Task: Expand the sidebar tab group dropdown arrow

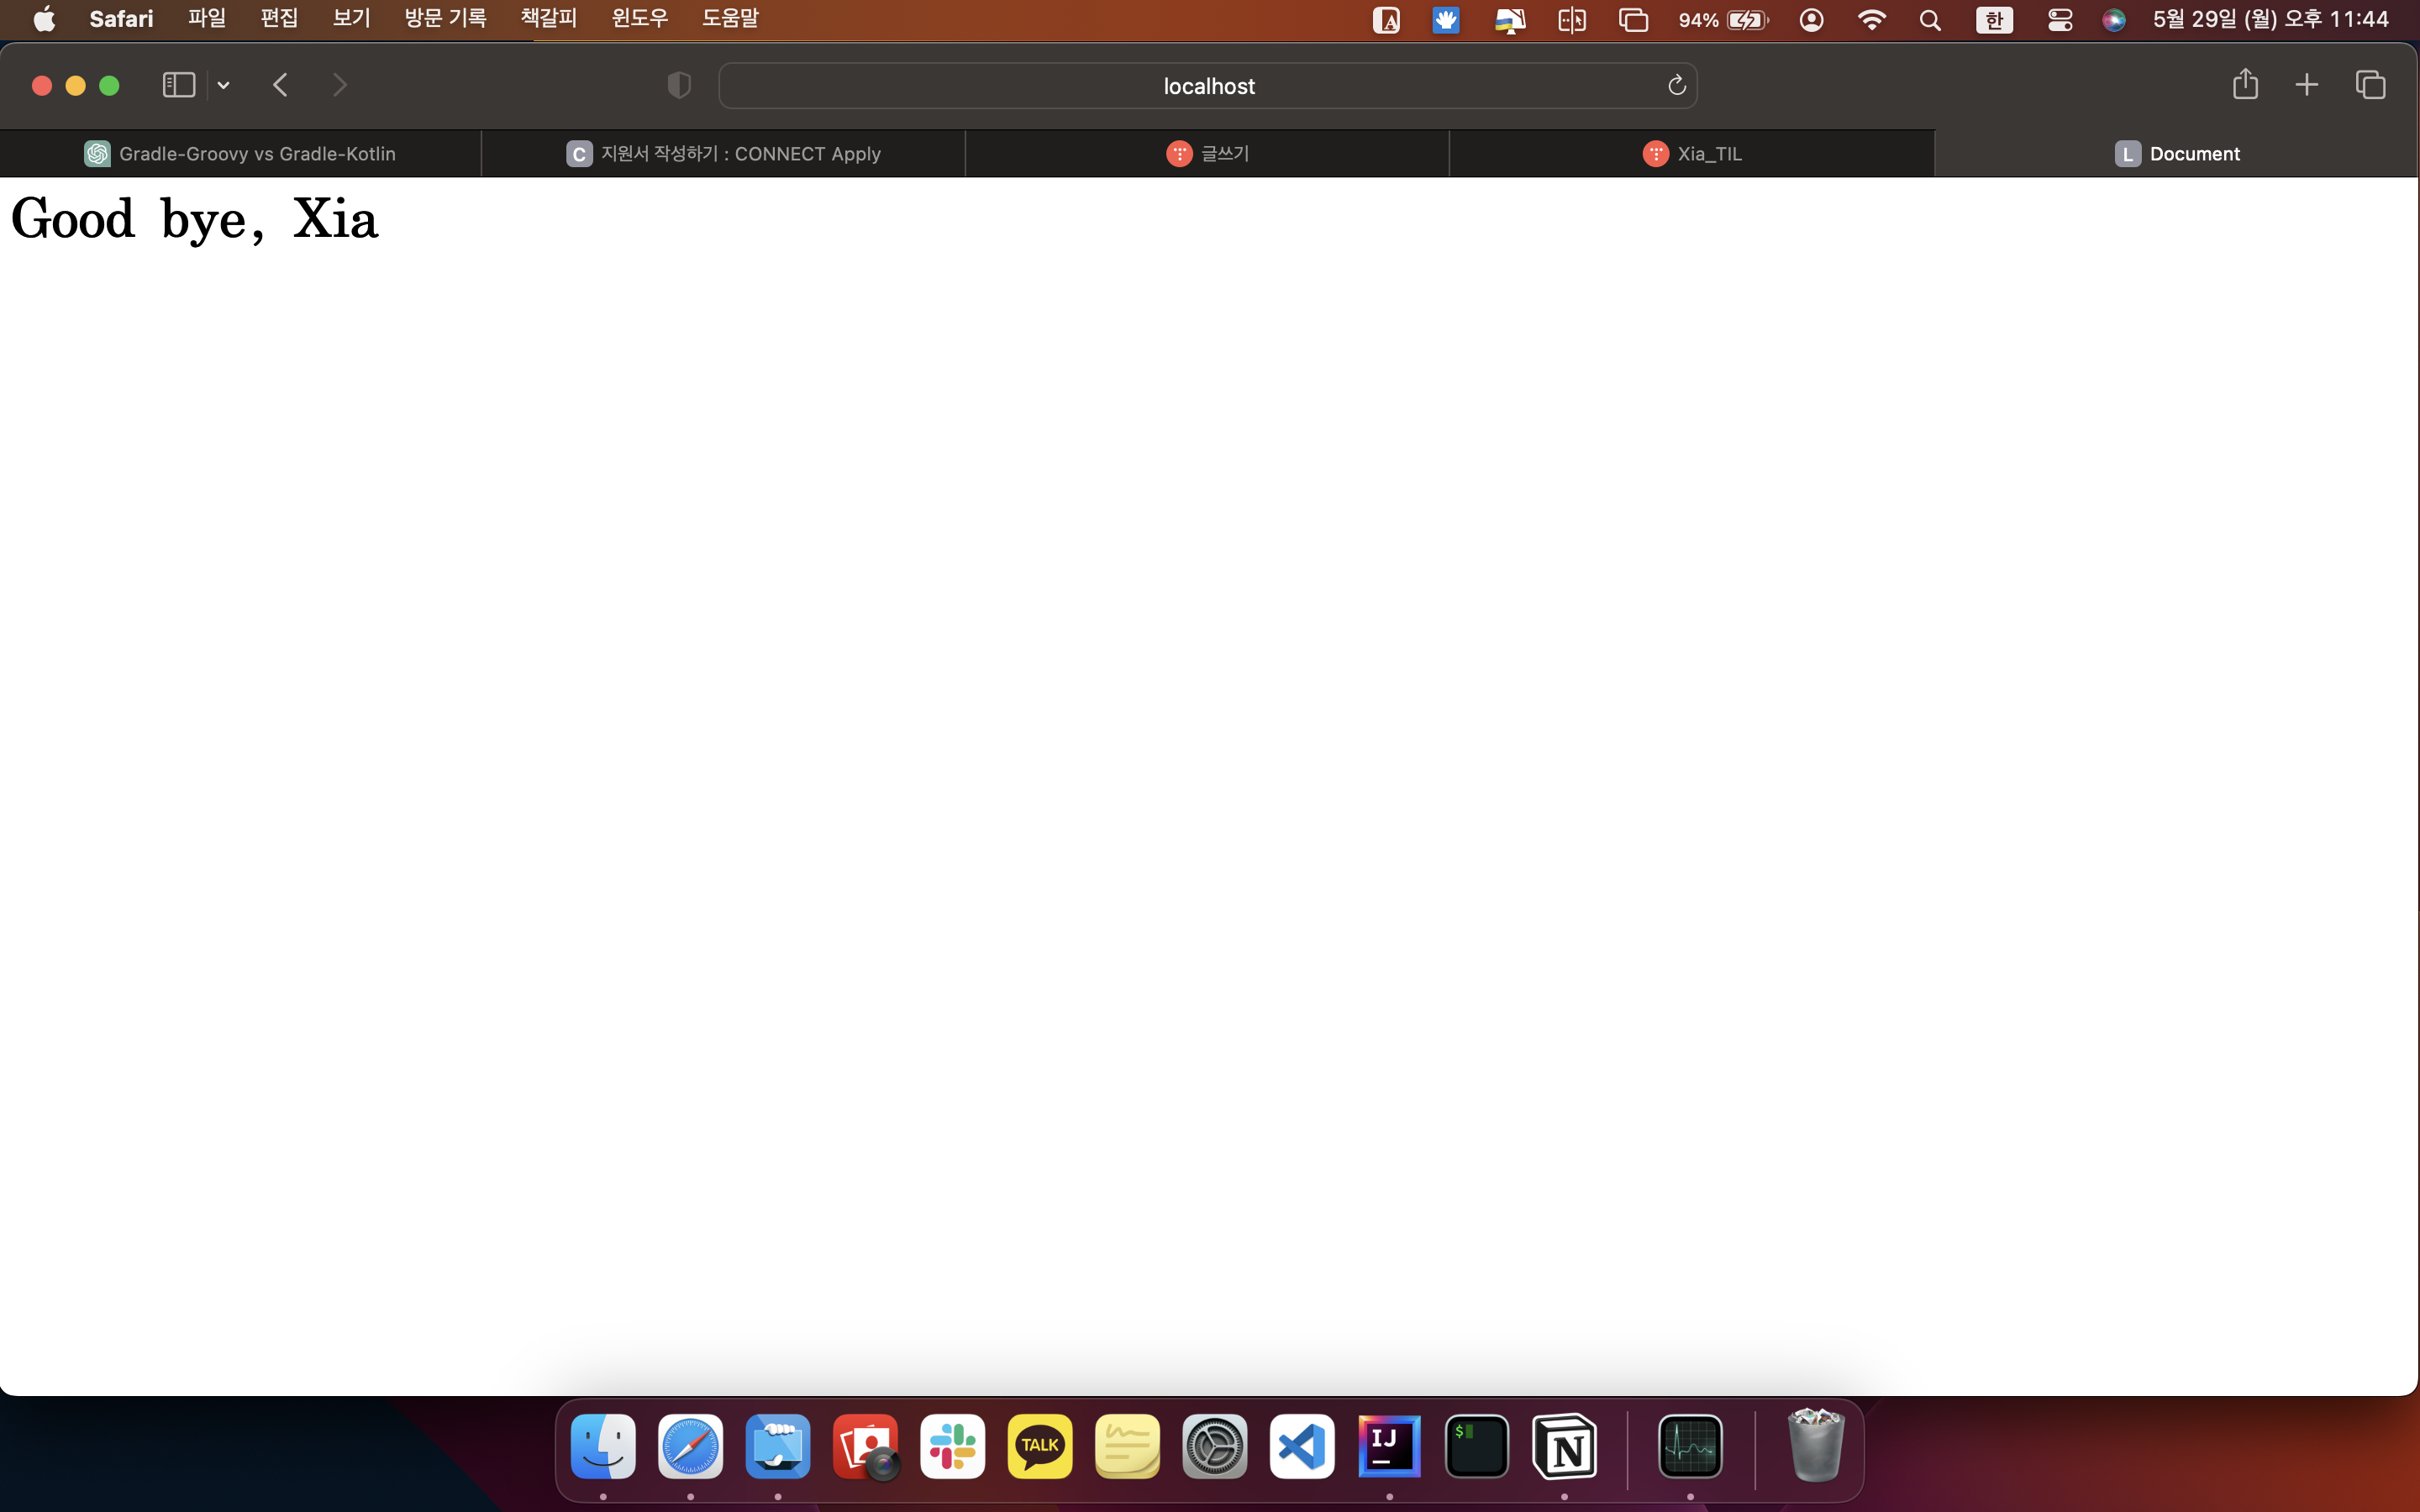Action: (224, 86)
